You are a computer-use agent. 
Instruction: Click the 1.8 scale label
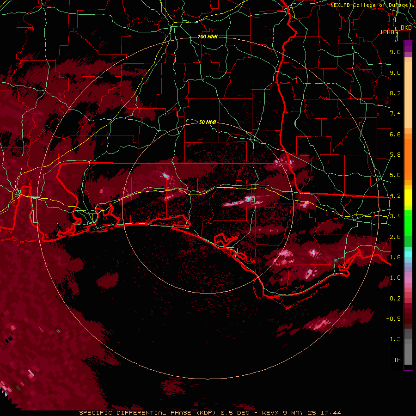395,257
